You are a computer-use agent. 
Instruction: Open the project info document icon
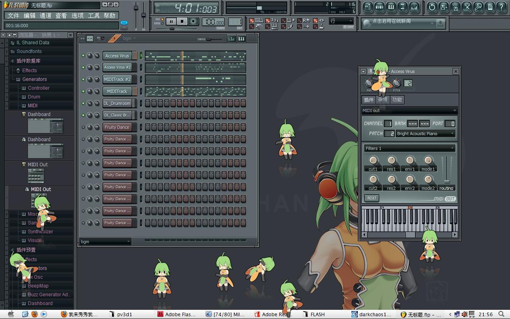(x=490, y=7)
